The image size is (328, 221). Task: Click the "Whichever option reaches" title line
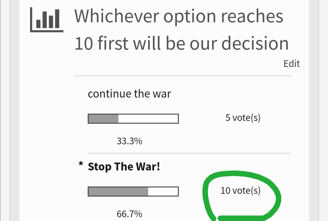click(x=179, y=17)
